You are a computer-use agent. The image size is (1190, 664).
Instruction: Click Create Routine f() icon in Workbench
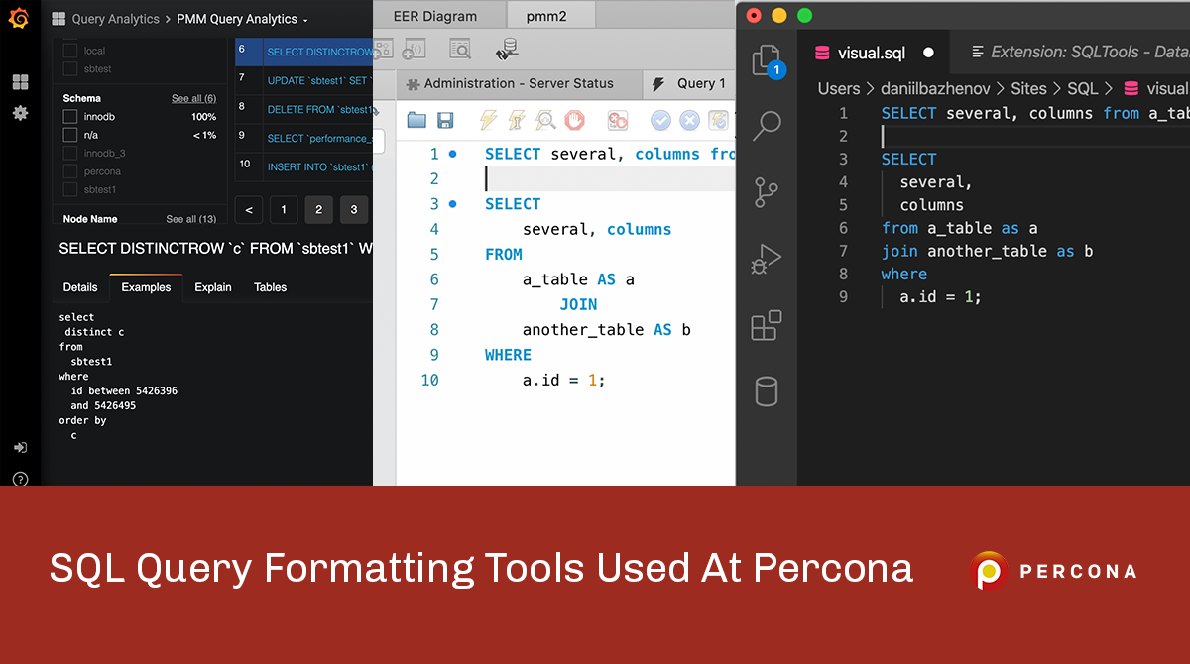click(414, 49)
